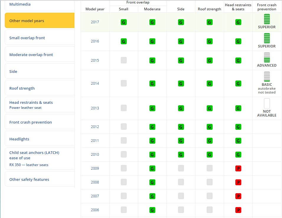Click the Roof strength column header

[x=209, y=9]
